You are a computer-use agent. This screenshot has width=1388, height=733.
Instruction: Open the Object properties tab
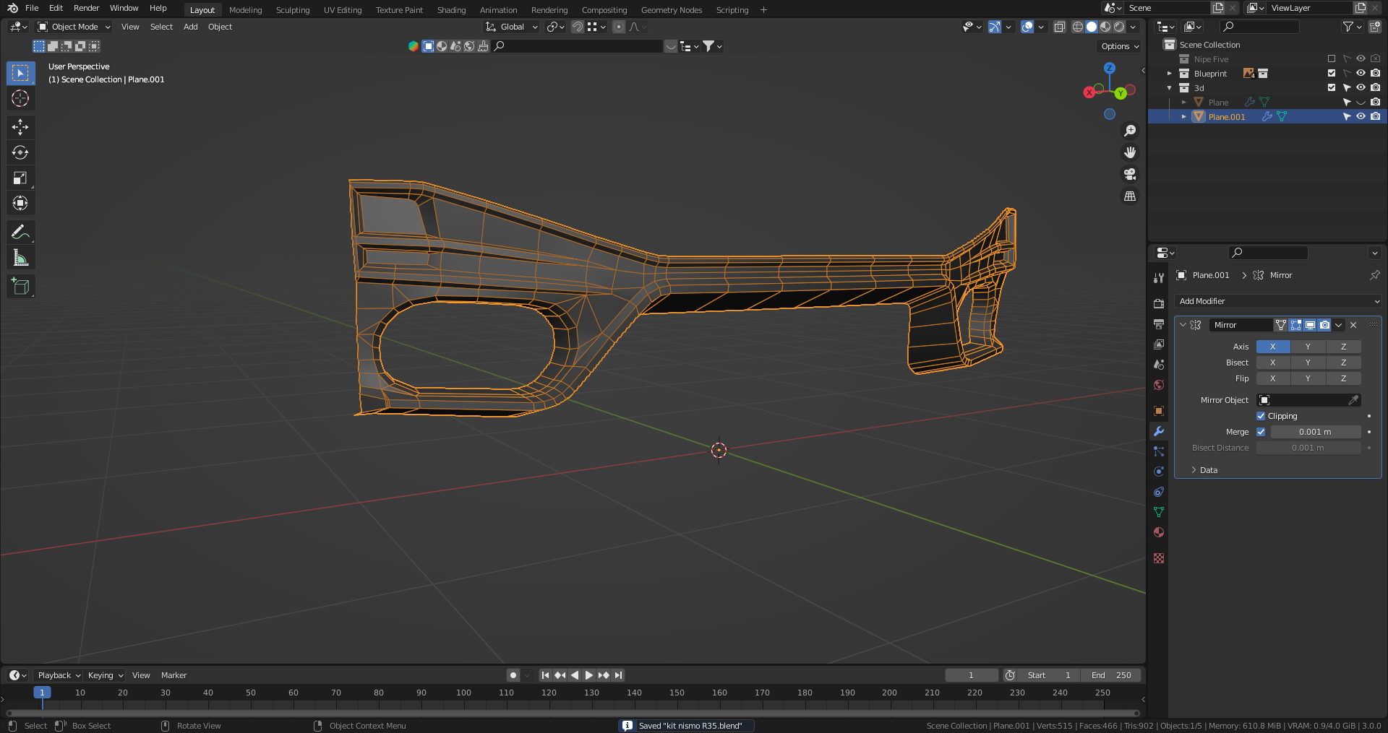pos(1159,410)
